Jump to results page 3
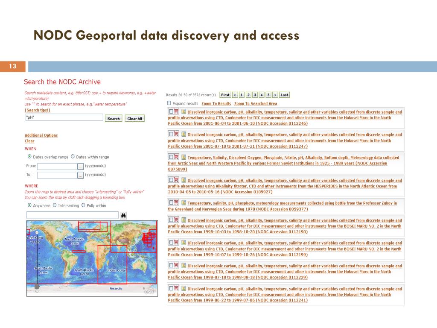This screenshot has height=328, width=437. [255, 95]
